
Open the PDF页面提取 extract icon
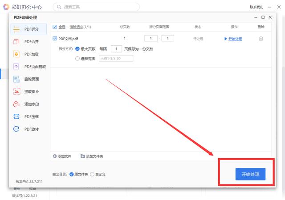click(16, 67)
